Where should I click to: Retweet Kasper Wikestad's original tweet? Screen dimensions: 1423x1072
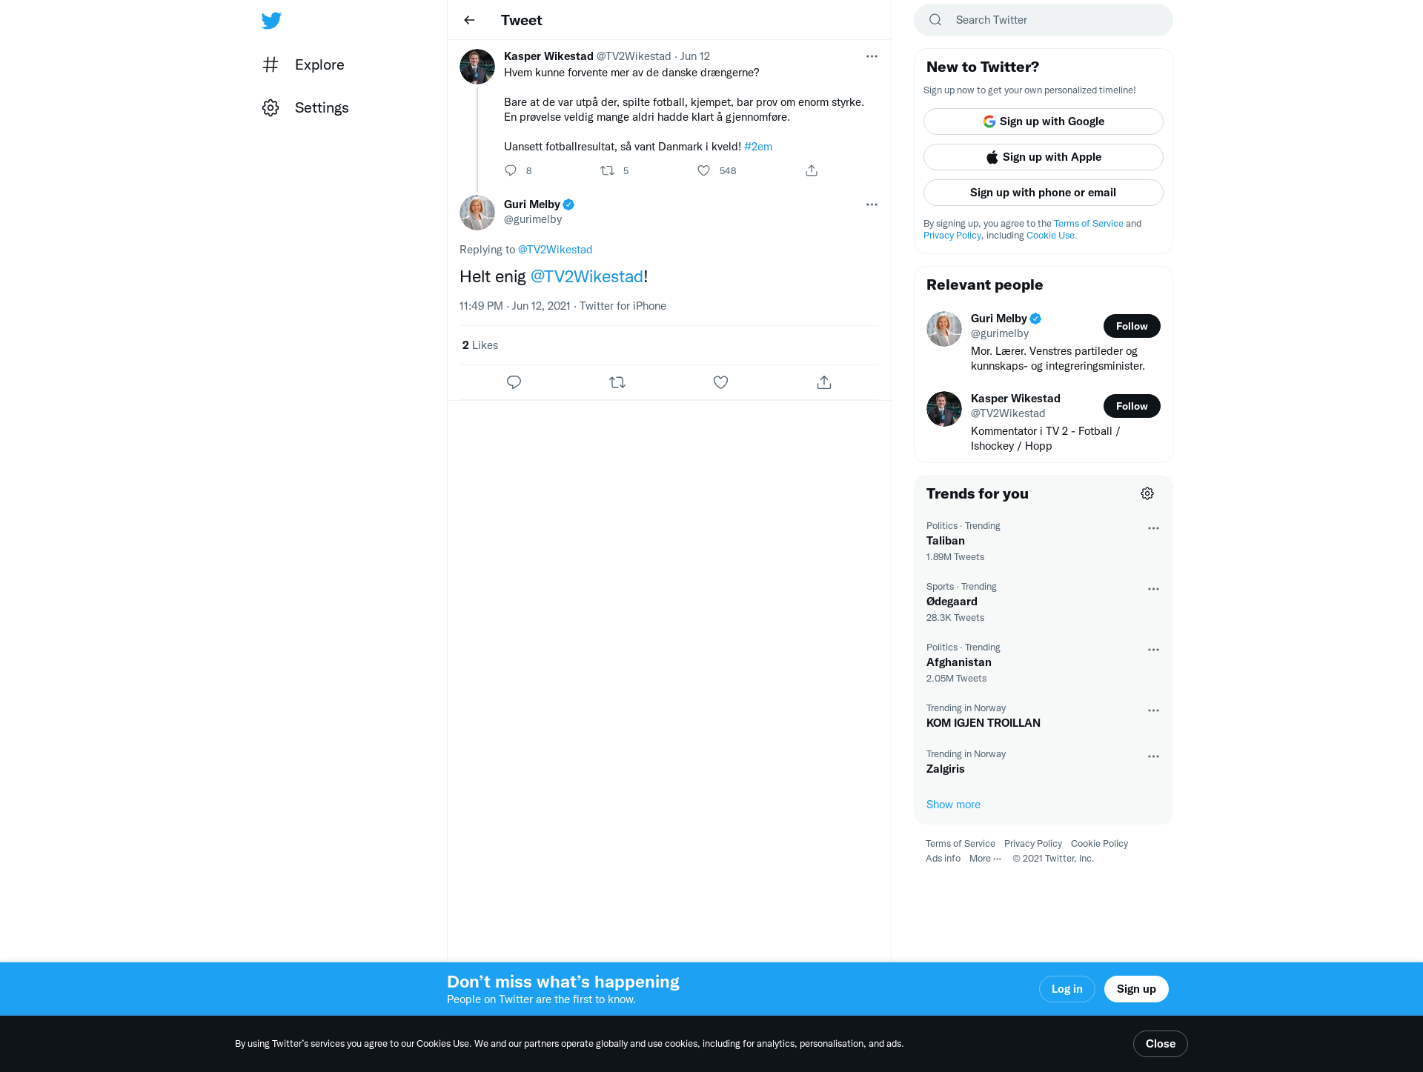[607, 170]
